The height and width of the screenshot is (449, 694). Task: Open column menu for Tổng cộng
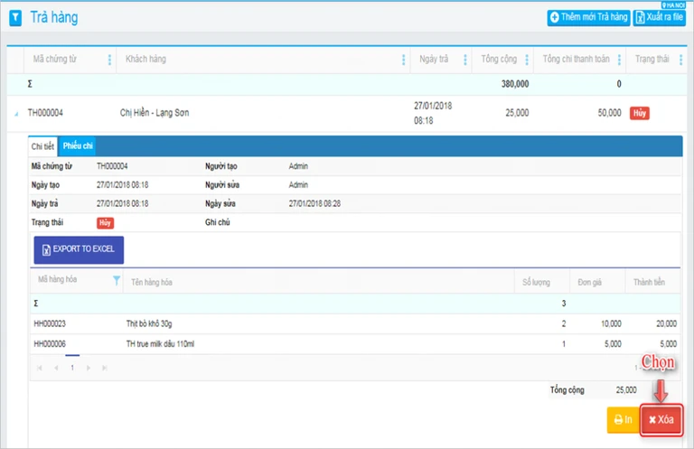point(527,60)
